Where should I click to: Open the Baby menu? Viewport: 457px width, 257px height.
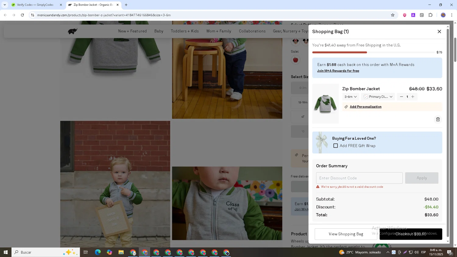[x=159, y=31]
